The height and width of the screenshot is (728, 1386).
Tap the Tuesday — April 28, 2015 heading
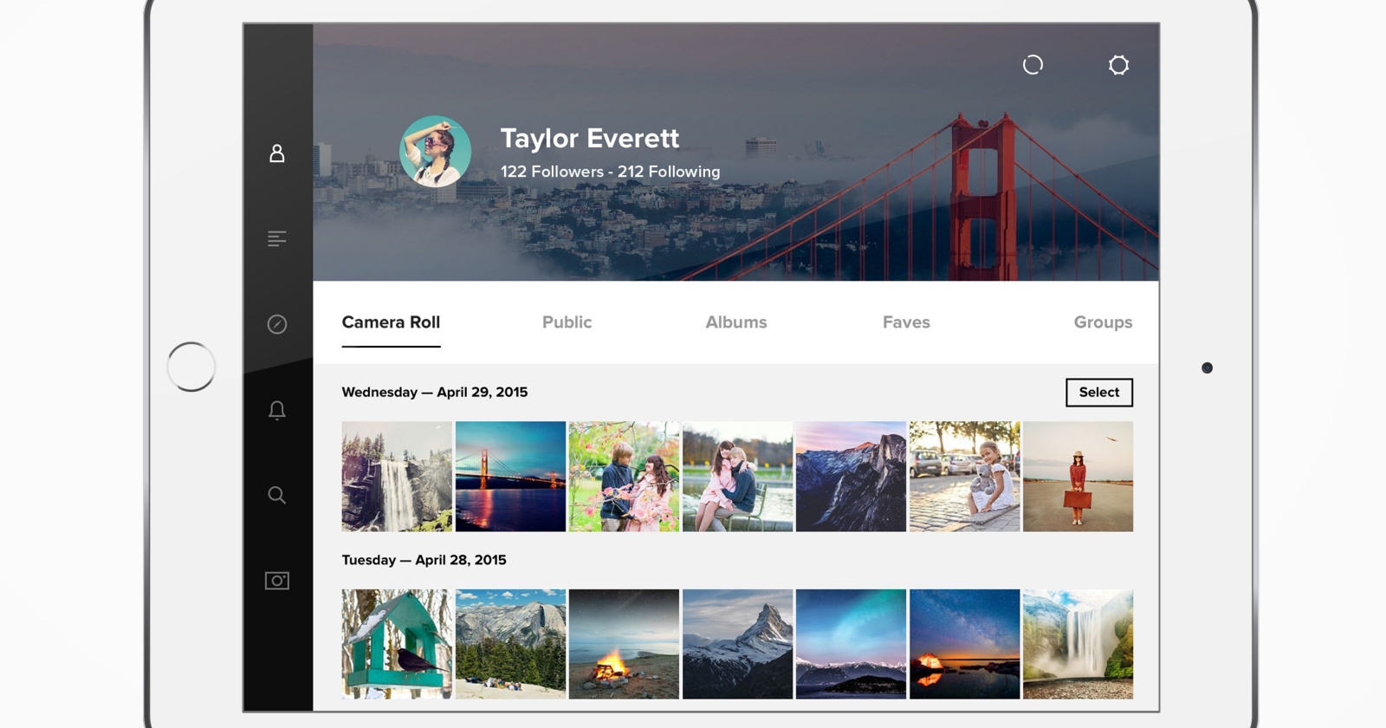[424, 560]
